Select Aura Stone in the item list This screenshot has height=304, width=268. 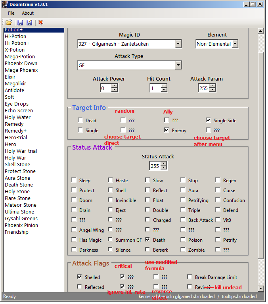tap(34, 178)
